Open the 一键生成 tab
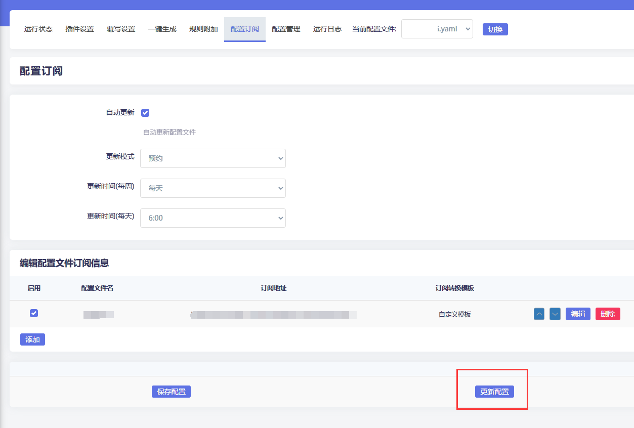Viewport: 634px width, 428px height. tap(162, 29)
